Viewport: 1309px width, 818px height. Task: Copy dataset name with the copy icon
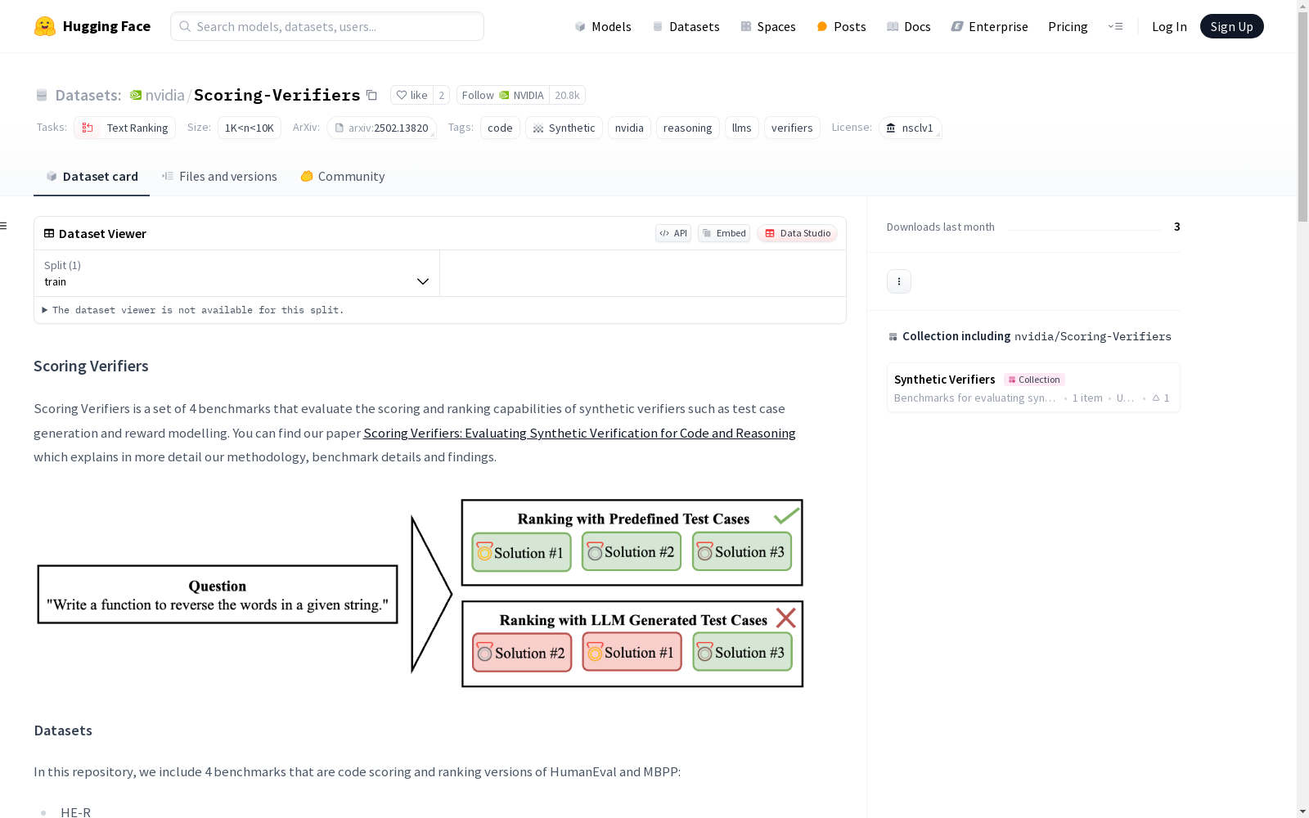pyautogui.click(x=371, y=95)
